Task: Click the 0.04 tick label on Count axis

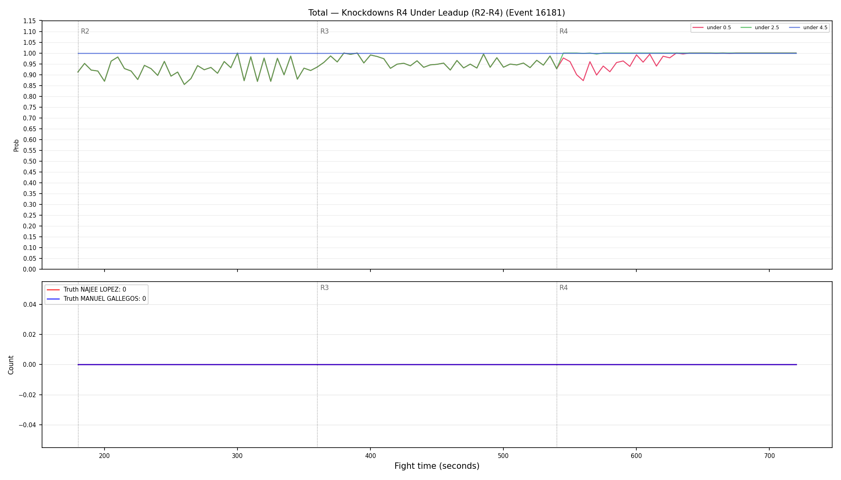Action: click(x=30, y=305)
